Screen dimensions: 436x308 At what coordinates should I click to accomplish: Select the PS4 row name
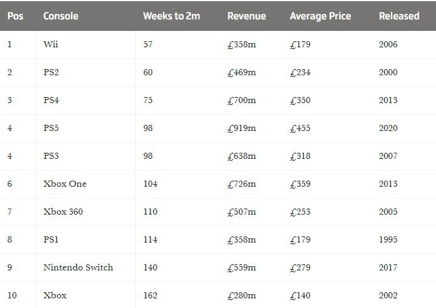(x=51, y=100)
